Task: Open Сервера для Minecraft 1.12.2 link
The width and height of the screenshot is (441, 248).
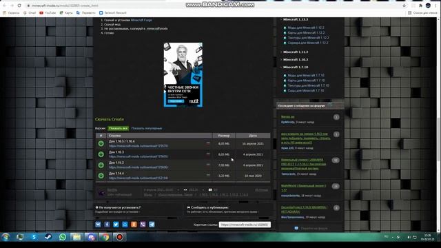Action: (308, 43)
